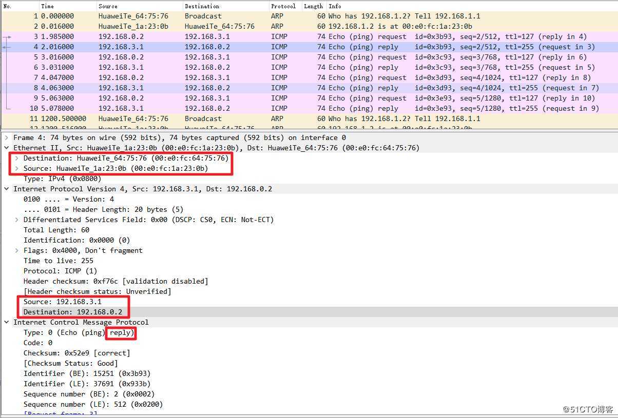The width and height of the screenshot is (618, 418).
Task: Sort by the Length column header
Action: (314, 6)
